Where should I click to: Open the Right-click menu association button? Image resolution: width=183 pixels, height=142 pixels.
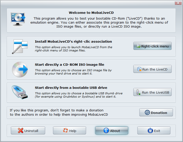point(152,46)
